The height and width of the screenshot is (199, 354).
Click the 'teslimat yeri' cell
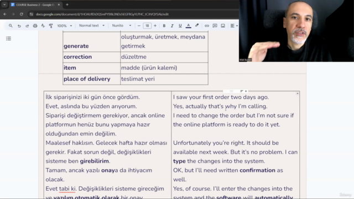[x=164, y=79]
